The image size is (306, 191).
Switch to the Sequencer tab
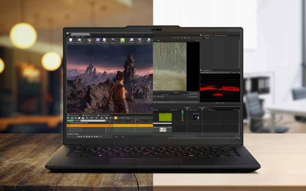pos(86,115)
